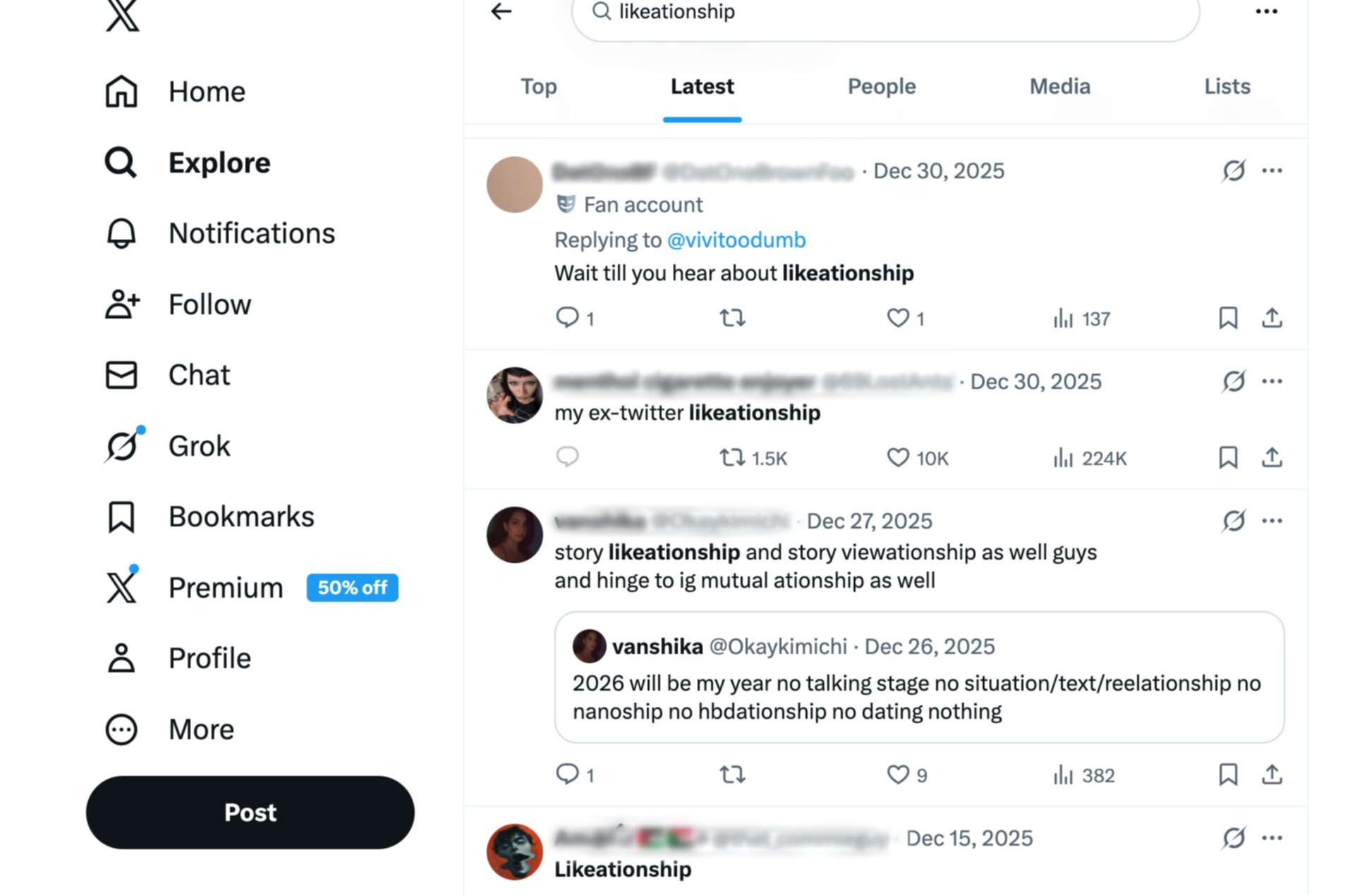This screenshot has width=1350, height=895.
Task: Open Notifications from the sidebar
Action: click(x=251, y=233)
